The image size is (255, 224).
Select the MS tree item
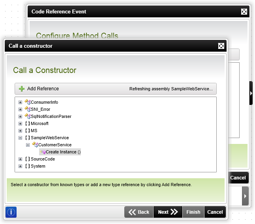[34, 131]
